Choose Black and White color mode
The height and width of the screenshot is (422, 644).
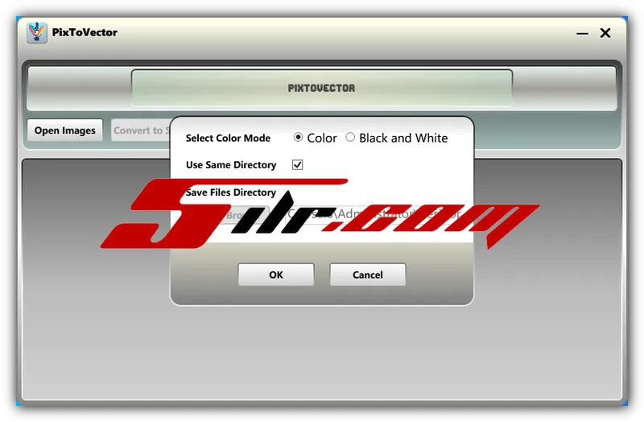350,137
